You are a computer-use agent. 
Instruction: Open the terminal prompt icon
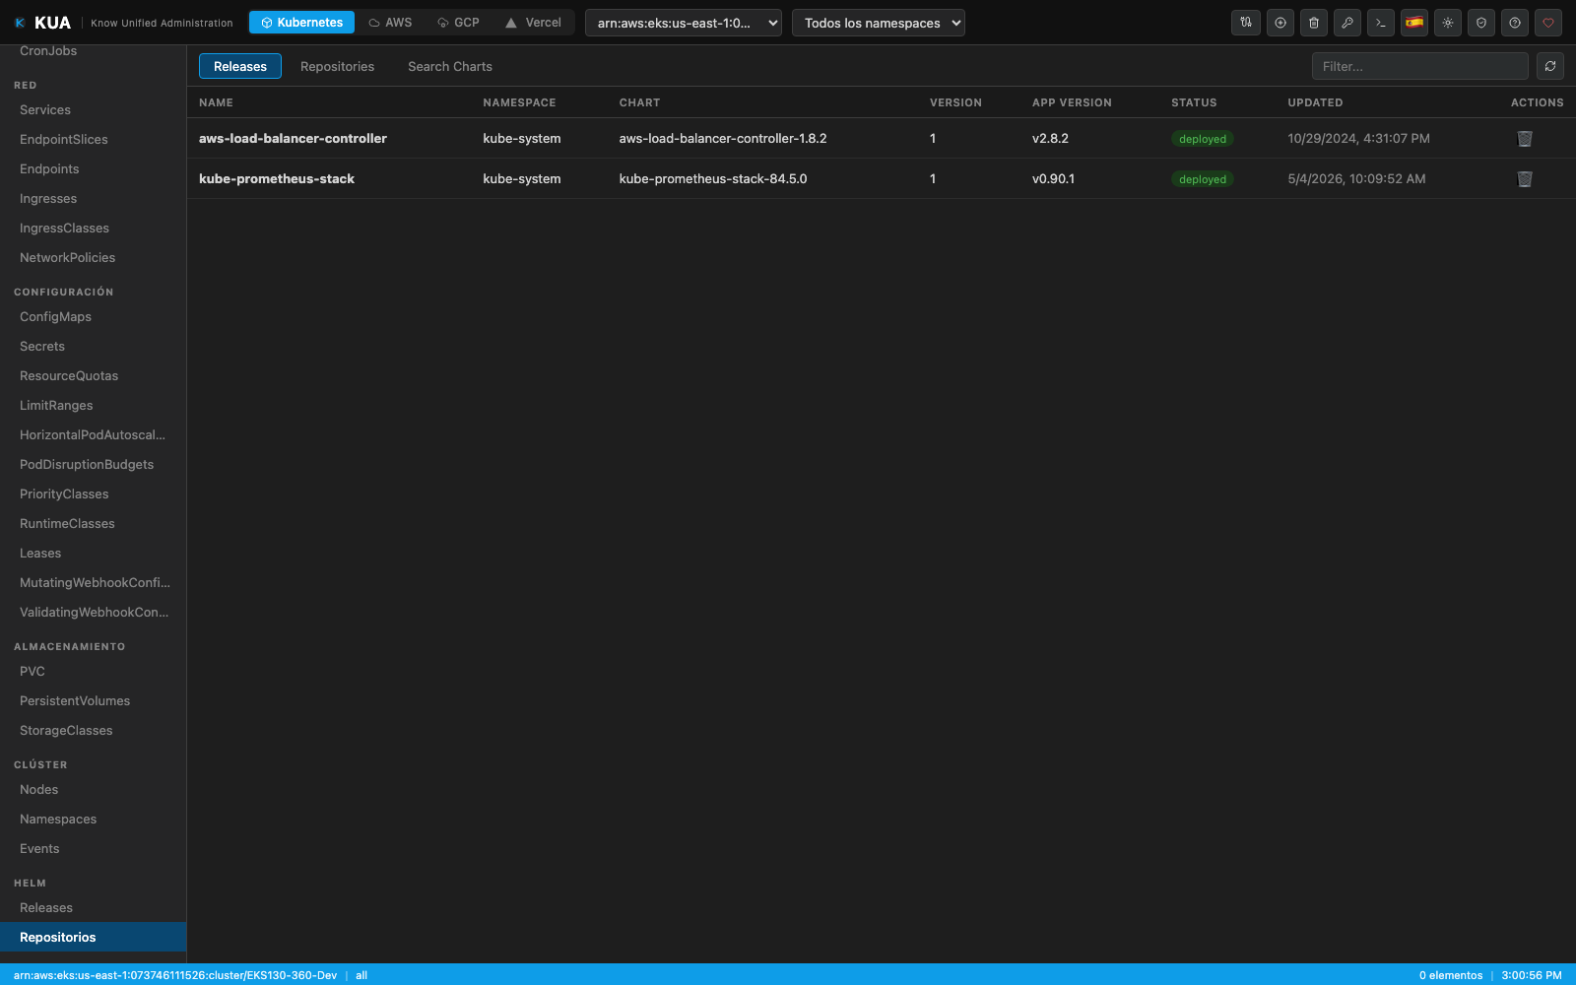click(x=1380, y=23)
